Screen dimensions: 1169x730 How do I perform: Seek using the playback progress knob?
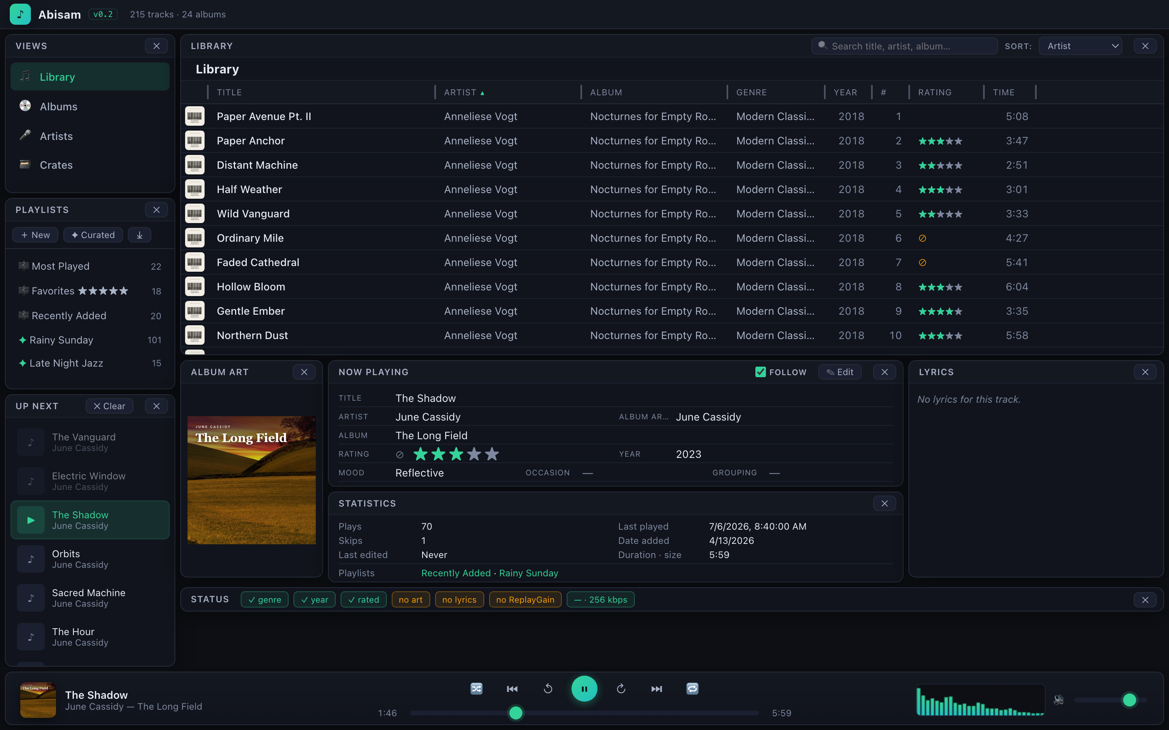coord(516,713)
